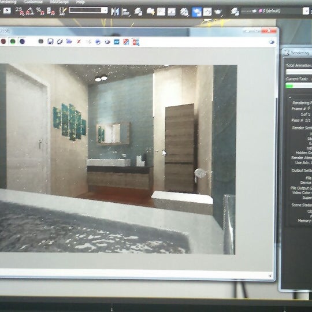Open the MAXScript menu
This screenshot has width=312, height=312.
(60, 2)
